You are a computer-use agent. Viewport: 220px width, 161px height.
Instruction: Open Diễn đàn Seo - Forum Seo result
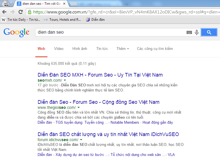[x=98, y=102]
